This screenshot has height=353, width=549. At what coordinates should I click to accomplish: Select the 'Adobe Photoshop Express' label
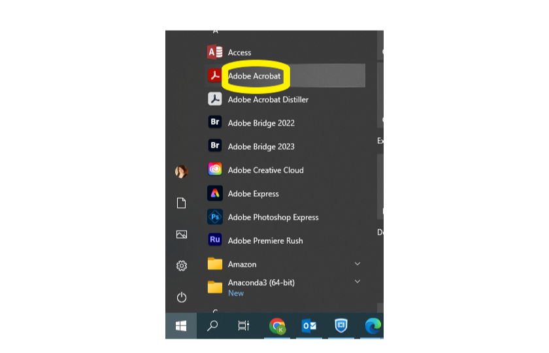point(273,217)
